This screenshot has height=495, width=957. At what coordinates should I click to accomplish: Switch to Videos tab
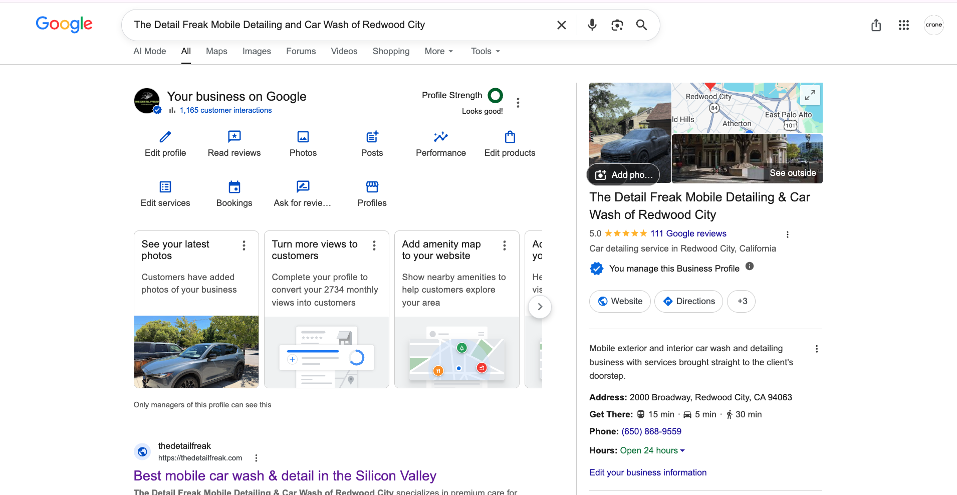click(344, 51)
